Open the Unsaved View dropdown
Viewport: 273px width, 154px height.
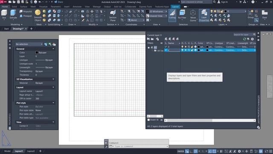157,16
